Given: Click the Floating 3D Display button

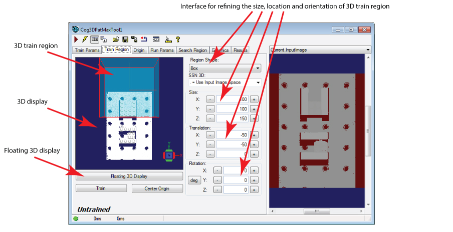Looking at the screenshot, I should click(x=129, y=176).
